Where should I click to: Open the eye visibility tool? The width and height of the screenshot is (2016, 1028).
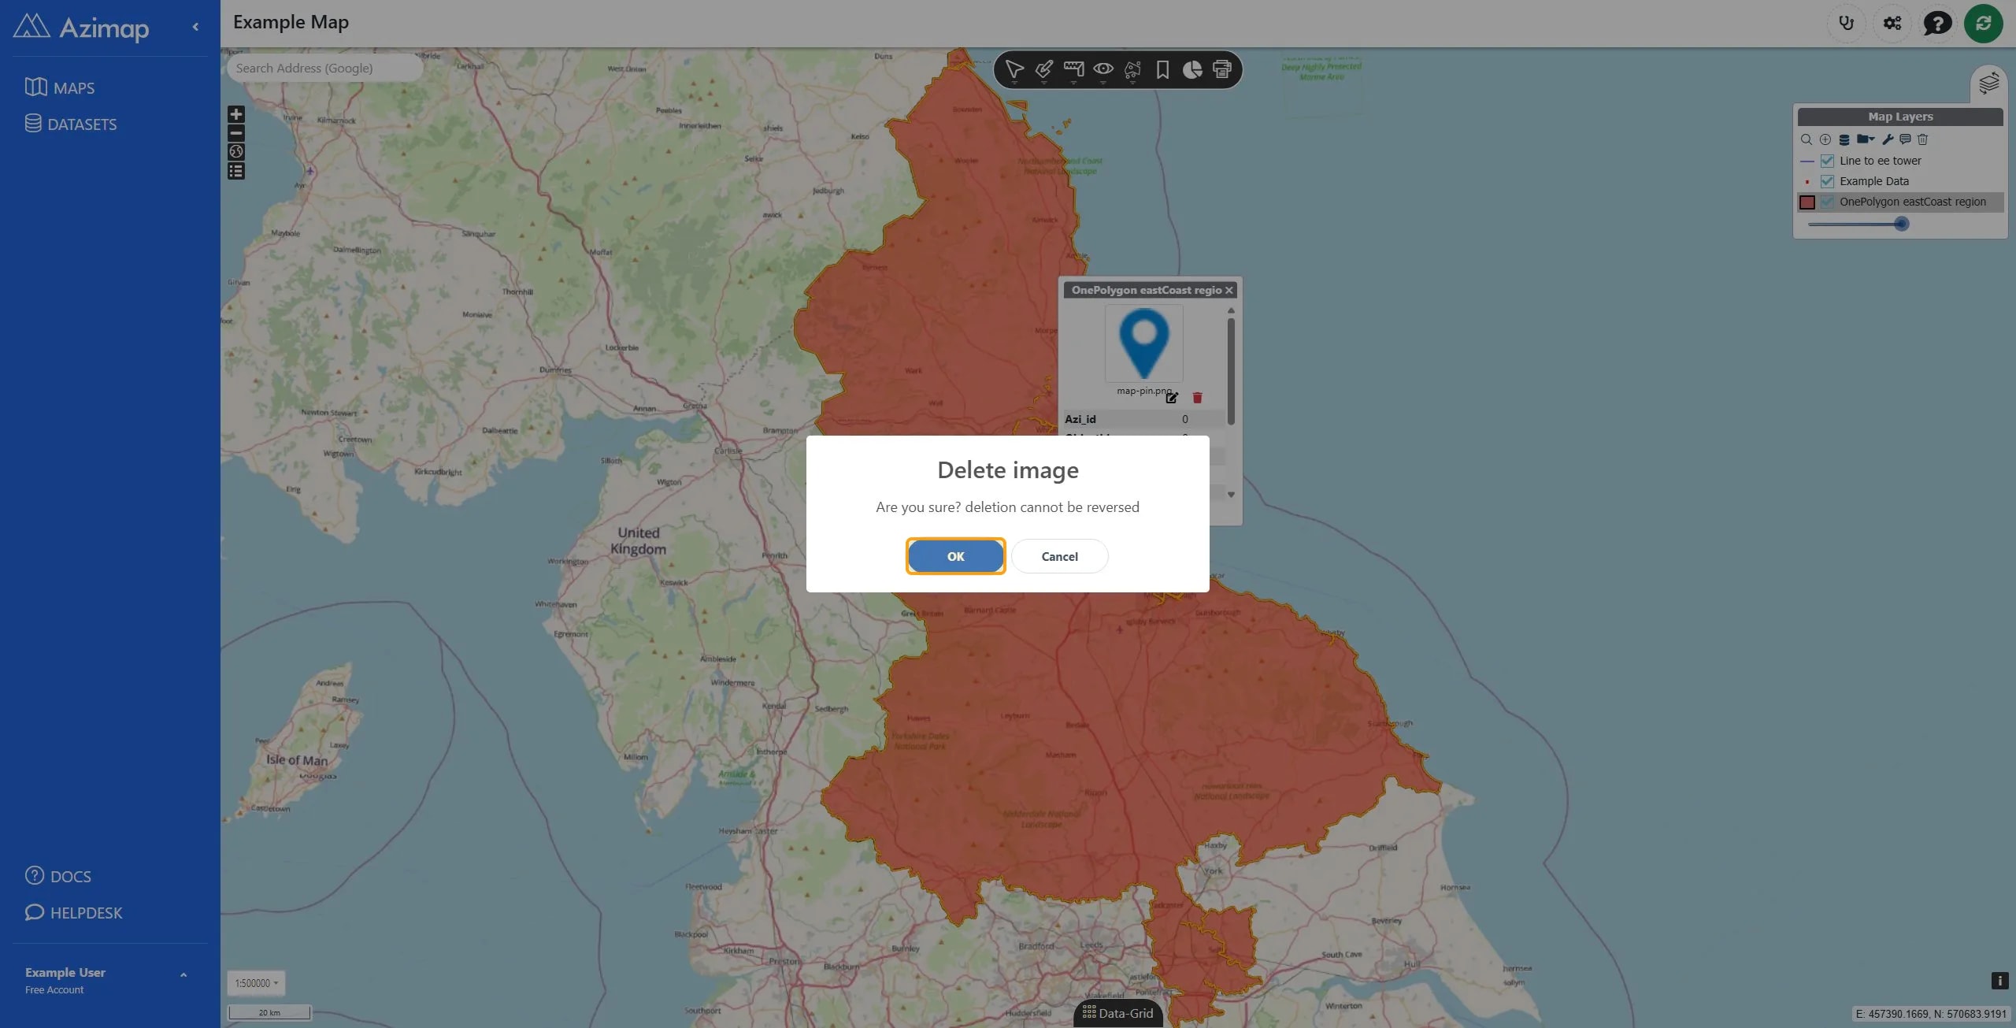pyautogui.click(x=1103, y=69)
